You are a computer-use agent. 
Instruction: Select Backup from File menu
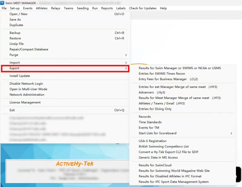tap(15, 33)
